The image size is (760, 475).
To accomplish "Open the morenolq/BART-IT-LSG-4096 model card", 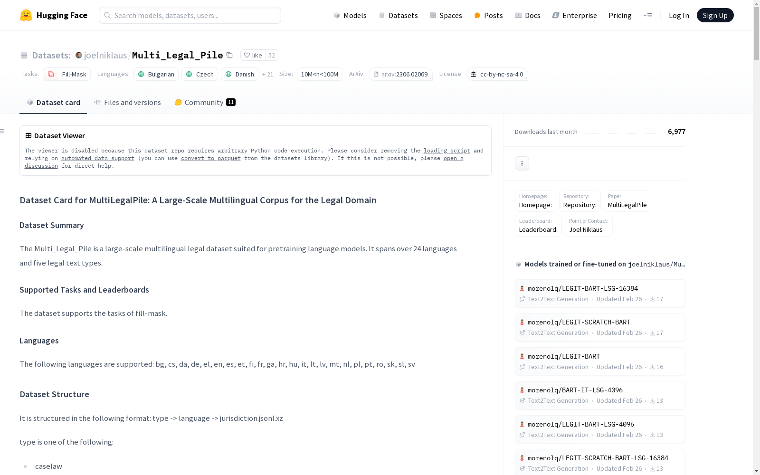I will (600, 395).
